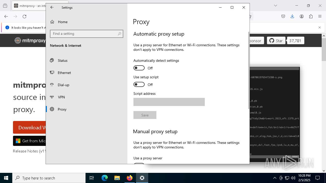Open Ethernet settings page

tap(64, 73)
